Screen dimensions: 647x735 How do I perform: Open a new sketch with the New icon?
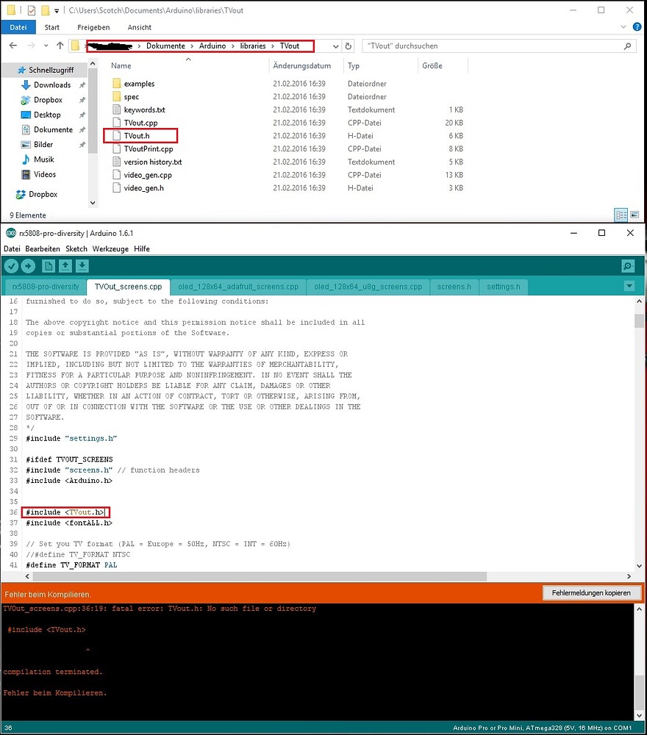47,265
